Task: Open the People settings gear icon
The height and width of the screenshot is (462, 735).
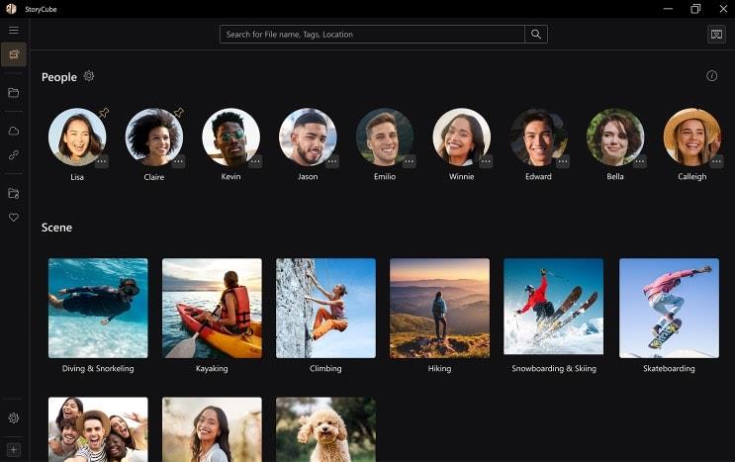Action: pos(89,76)
